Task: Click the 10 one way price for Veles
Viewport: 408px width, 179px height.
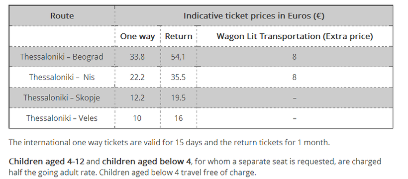Action: click(x=137, y=118)
